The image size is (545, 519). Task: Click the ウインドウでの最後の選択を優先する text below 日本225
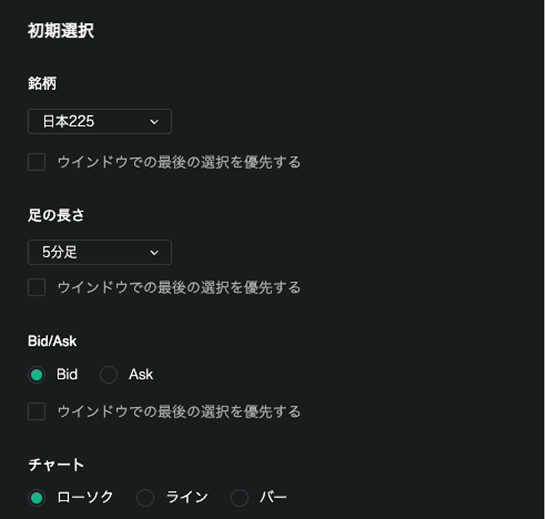179,162
